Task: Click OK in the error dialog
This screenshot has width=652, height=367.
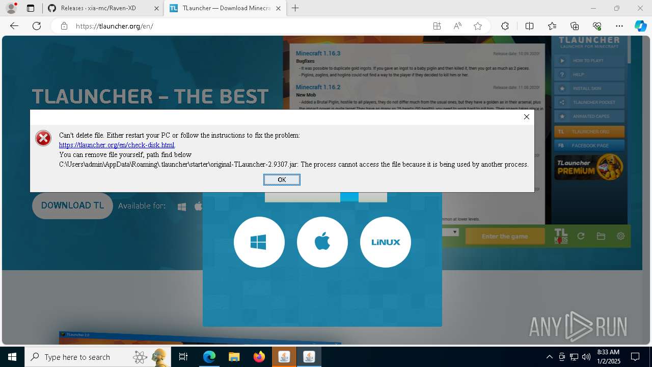Action: (282, 179)
